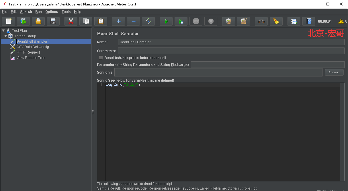Image resolution: width=348 pixels, height=191 pixels.
Task: Select View Results Tree item
Action: (31, 58)
